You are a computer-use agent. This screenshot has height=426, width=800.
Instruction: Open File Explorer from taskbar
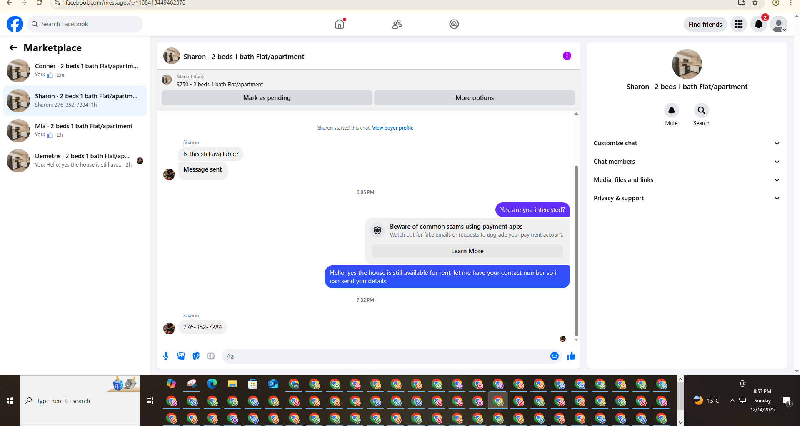[232, 384]
